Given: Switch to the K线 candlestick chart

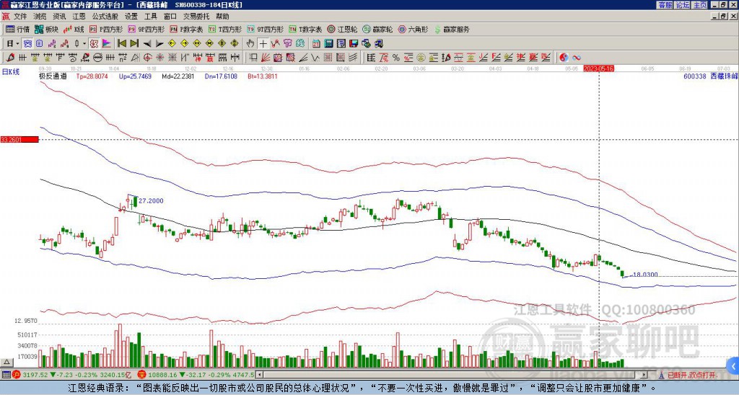Looking at the screenshot, I should point(73,29).
